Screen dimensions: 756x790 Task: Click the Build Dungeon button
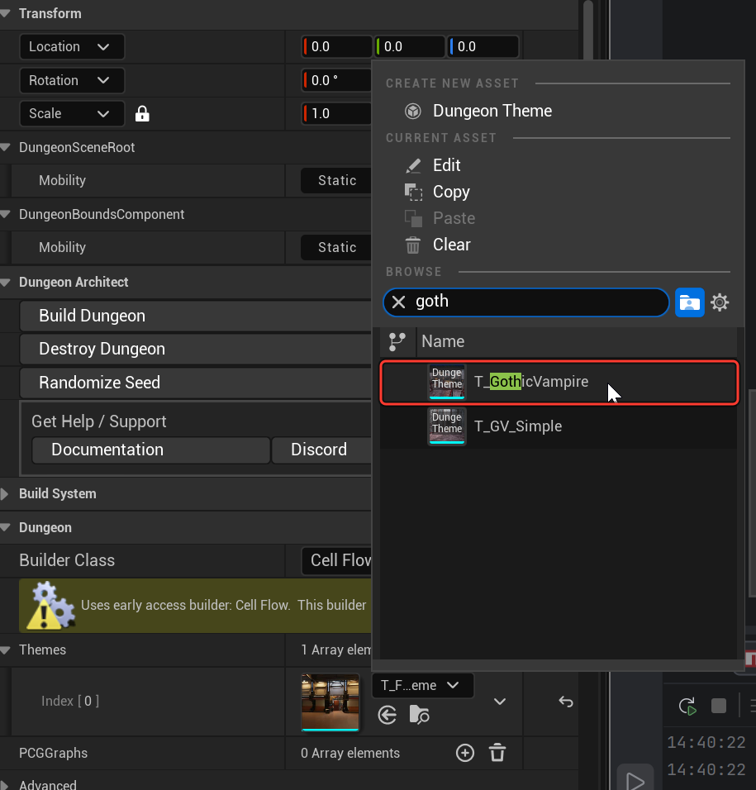click(196, 316)
